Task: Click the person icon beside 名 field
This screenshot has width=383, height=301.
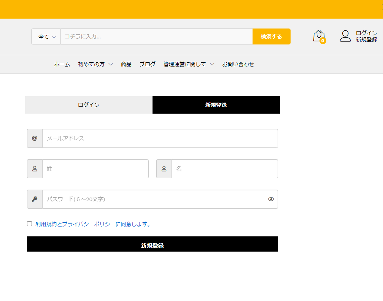Action: (164, 169)
